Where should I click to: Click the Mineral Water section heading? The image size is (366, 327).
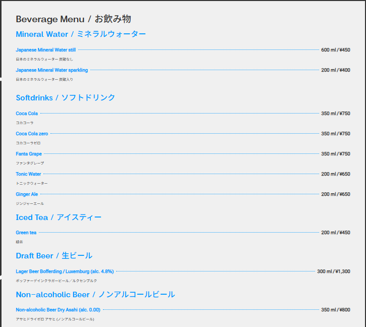tap(81, 34)
